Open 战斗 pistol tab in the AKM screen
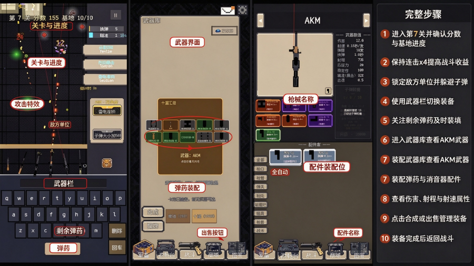Screen dimensions: 474x266 point(311,250)
